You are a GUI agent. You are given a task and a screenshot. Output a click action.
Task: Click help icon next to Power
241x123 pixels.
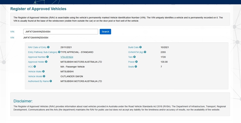pos(136,62)
